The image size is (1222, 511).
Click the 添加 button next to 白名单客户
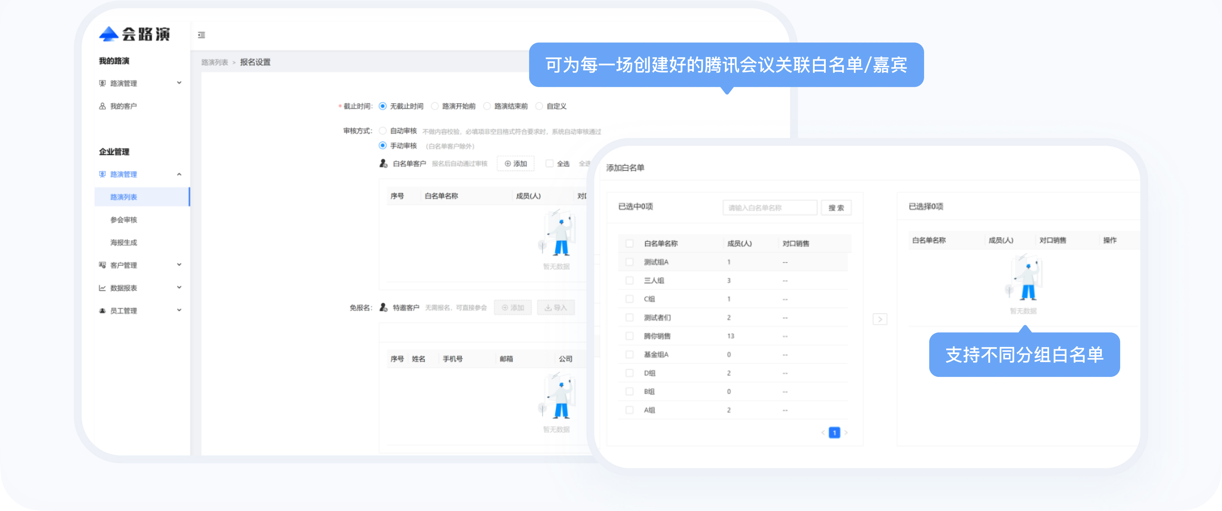[x=516, y=163]
